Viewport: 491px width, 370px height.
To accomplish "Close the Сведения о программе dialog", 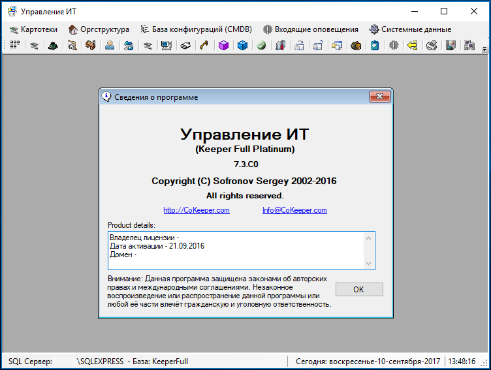I will click(x=379, y=97).
